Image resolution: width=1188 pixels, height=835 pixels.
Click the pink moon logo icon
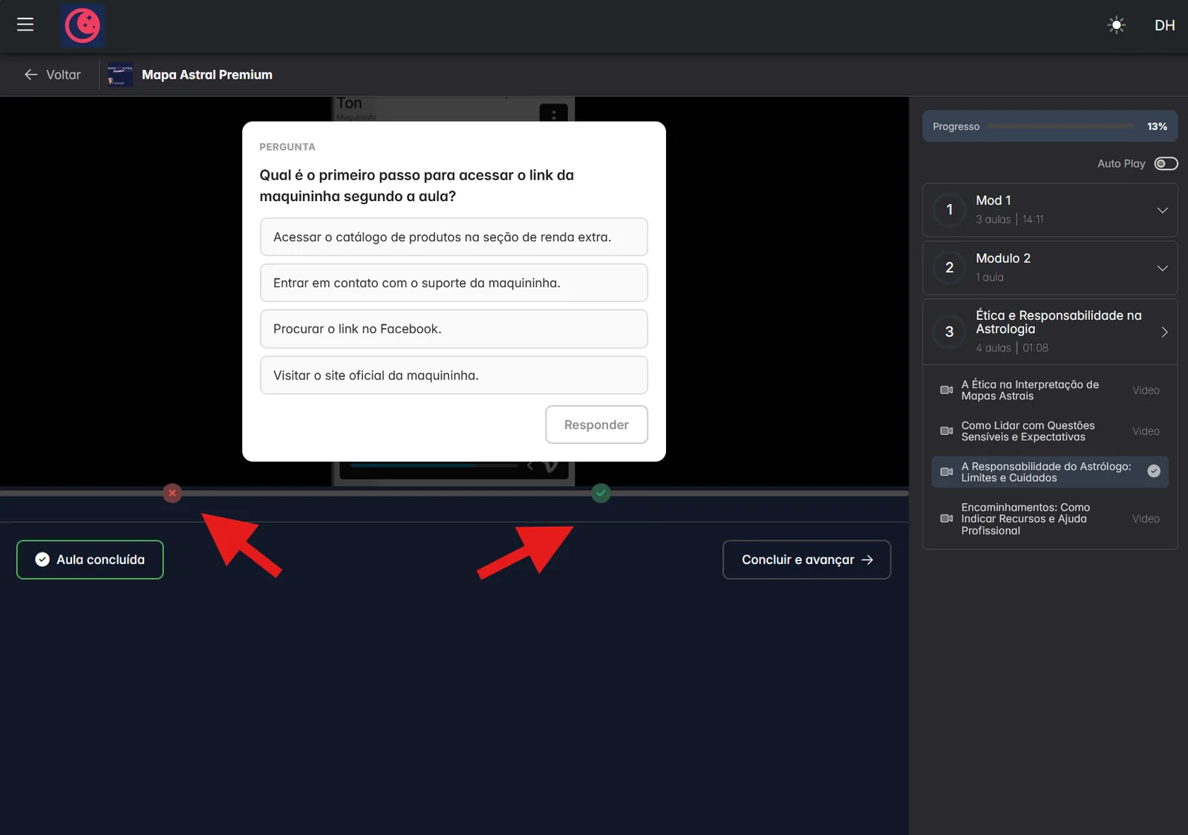click(x=82, y=25)
